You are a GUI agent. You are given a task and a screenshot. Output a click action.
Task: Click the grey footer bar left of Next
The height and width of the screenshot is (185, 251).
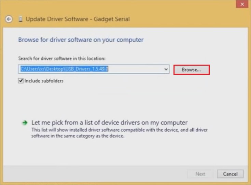[x=92, y=174]
